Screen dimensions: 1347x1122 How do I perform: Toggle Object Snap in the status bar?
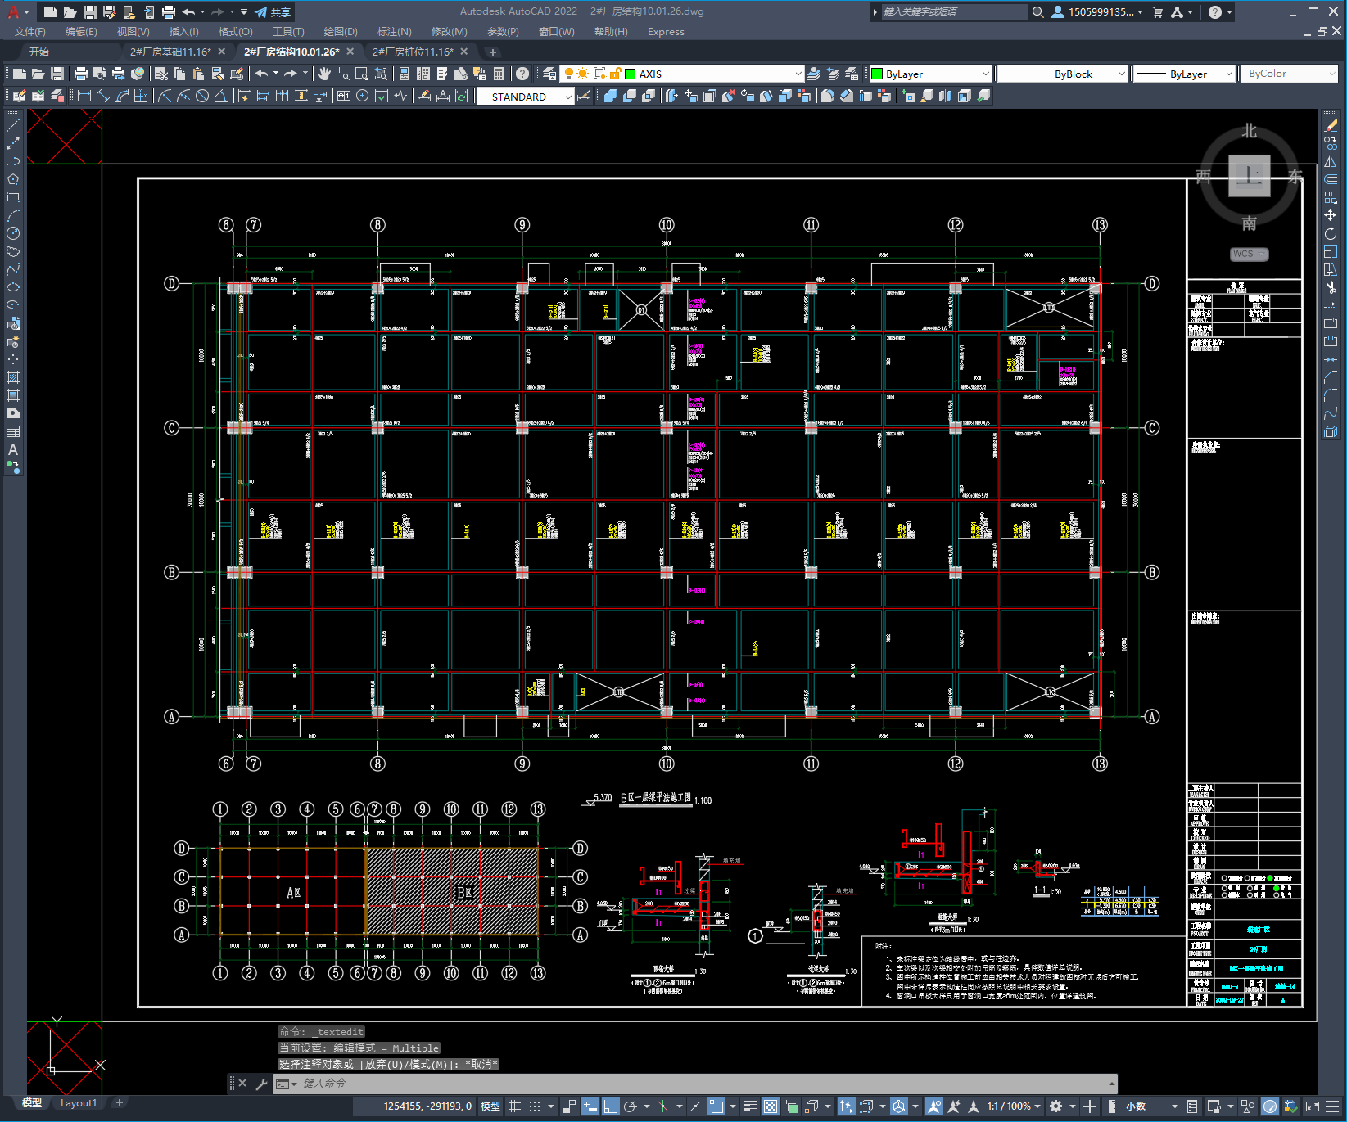coord(716,1106)
